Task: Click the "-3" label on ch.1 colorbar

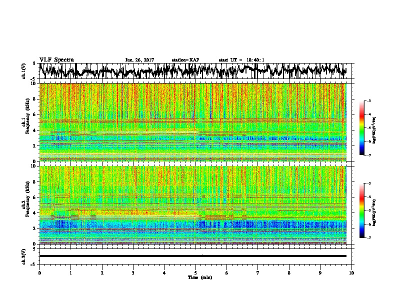Action: 369,100
